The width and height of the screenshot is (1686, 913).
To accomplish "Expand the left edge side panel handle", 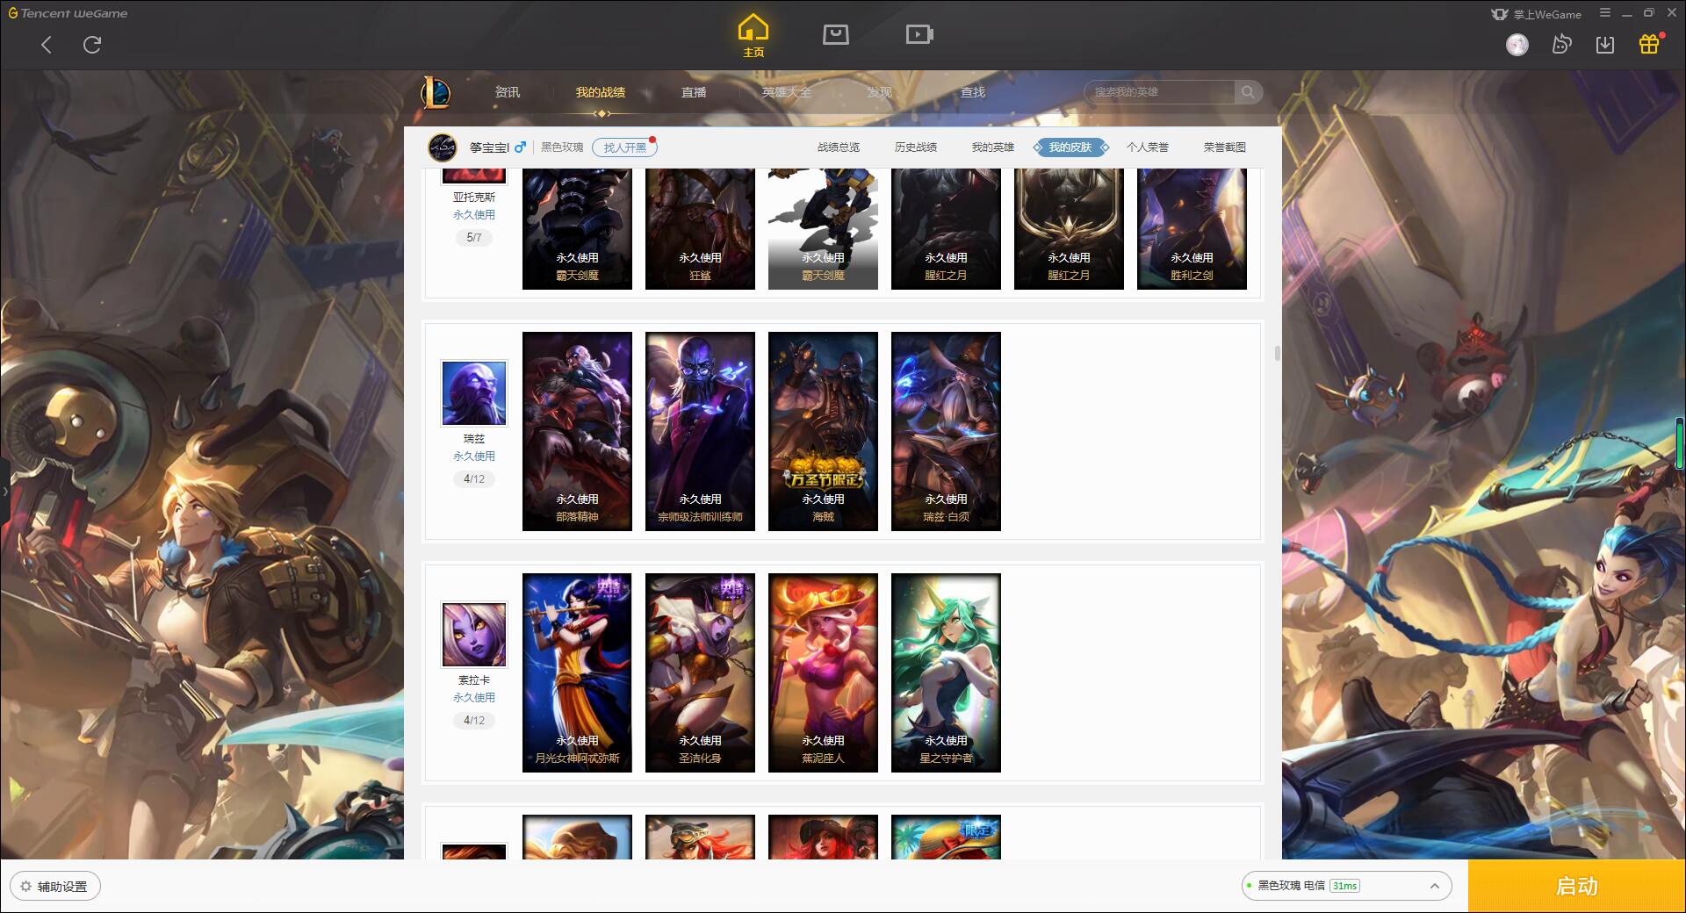I will click(4, 491).
